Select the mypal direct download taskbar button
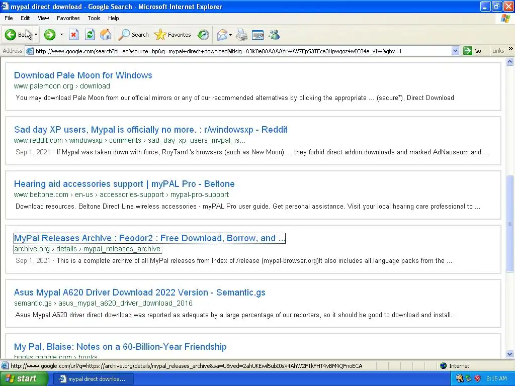Screen dimensions: 515x386 click(x=93, y=379)
